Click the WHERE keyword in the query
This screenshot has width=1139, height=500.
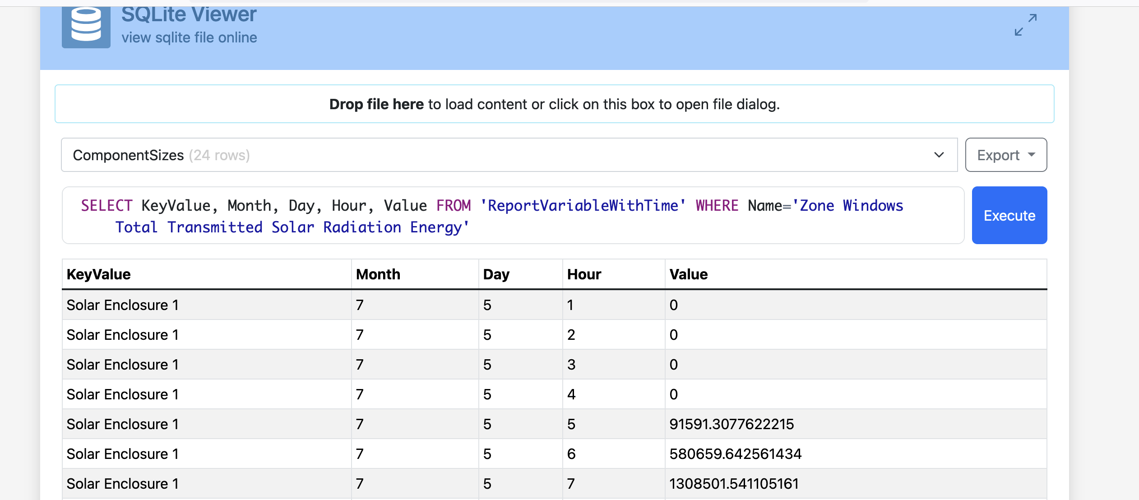pyautogui.click(x=717, y=206)
